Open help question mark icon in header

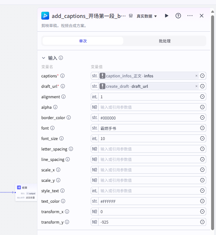point(178,16)
